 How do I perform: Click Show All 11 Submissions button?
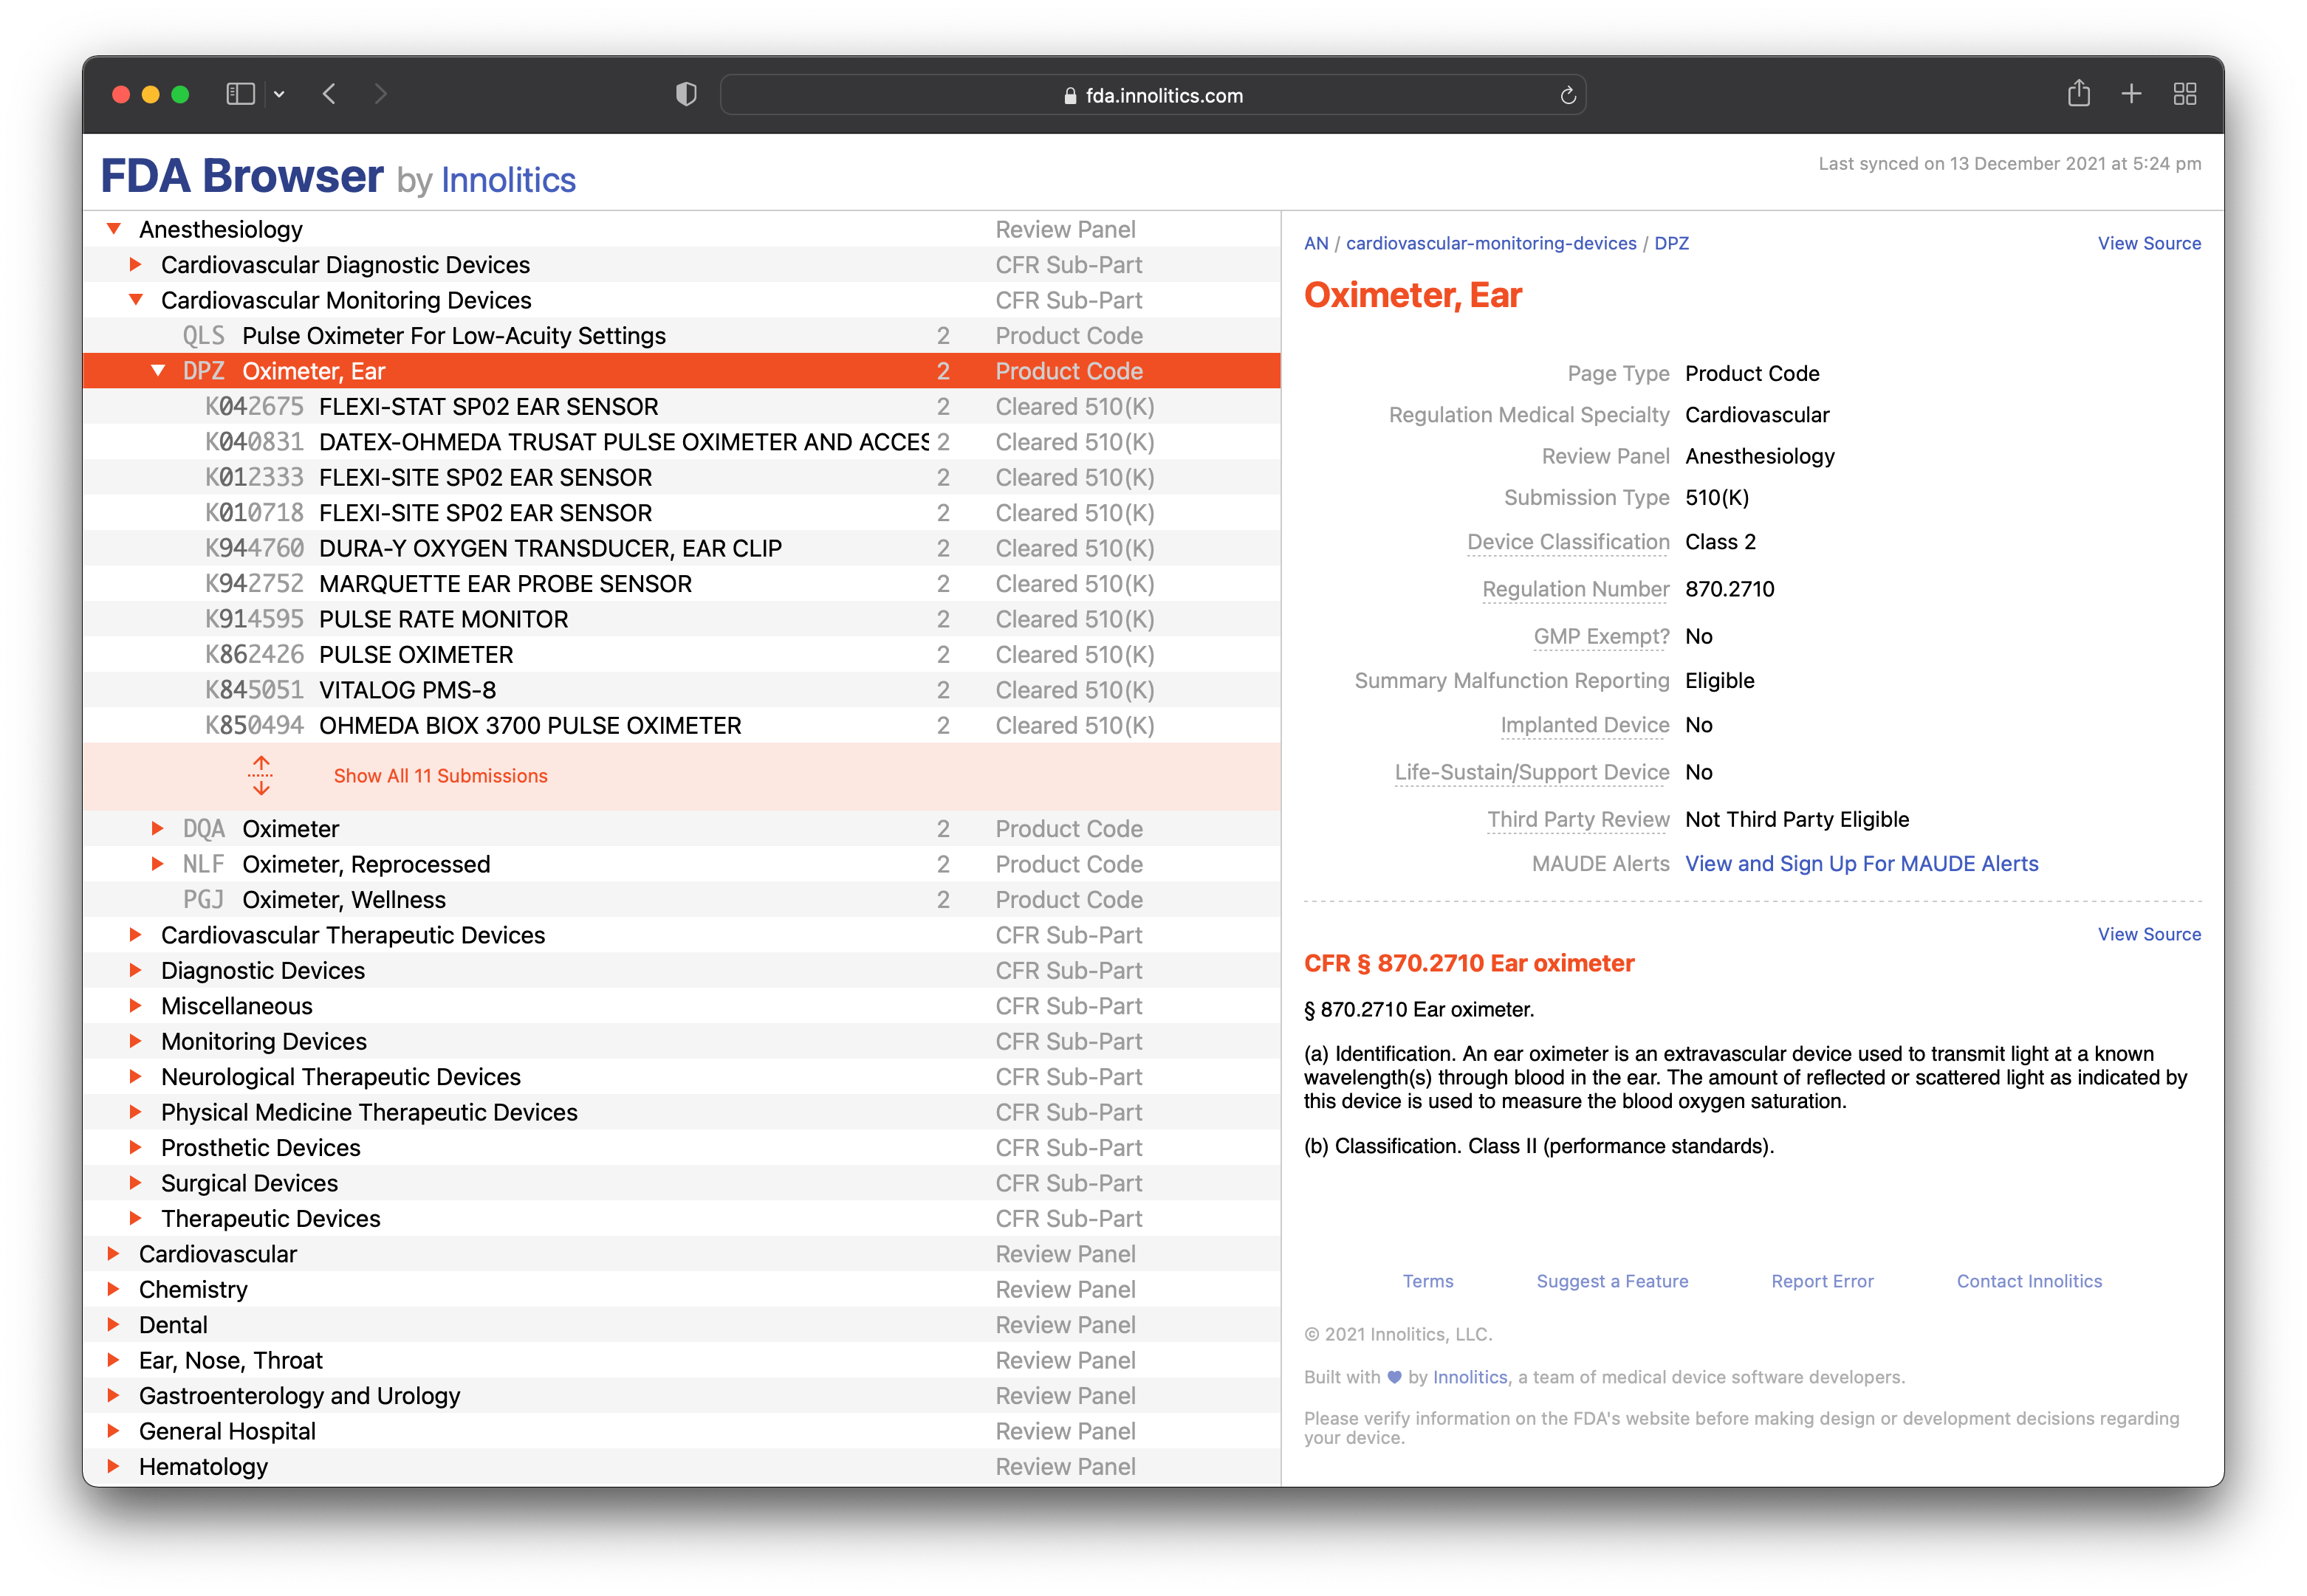point(442,774)
